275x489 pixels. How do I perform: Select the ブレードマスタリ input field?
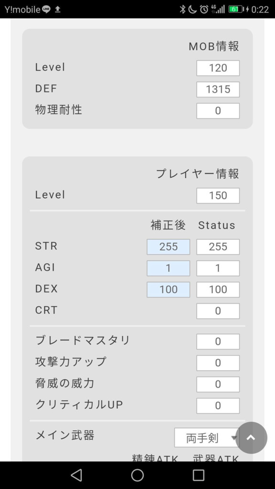pyautogui.click(x=218, y=341)
